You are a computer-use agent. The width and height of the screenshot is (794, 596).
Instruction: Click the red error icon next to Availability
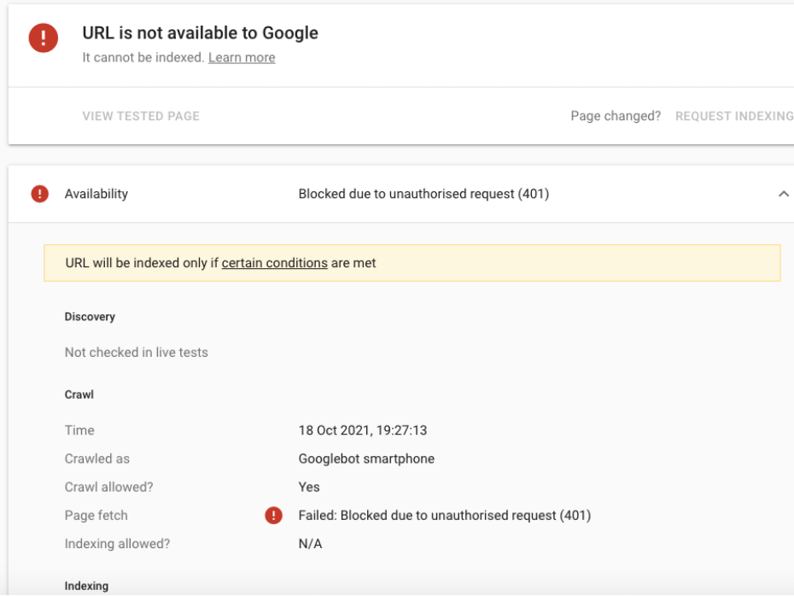[39, 194]
